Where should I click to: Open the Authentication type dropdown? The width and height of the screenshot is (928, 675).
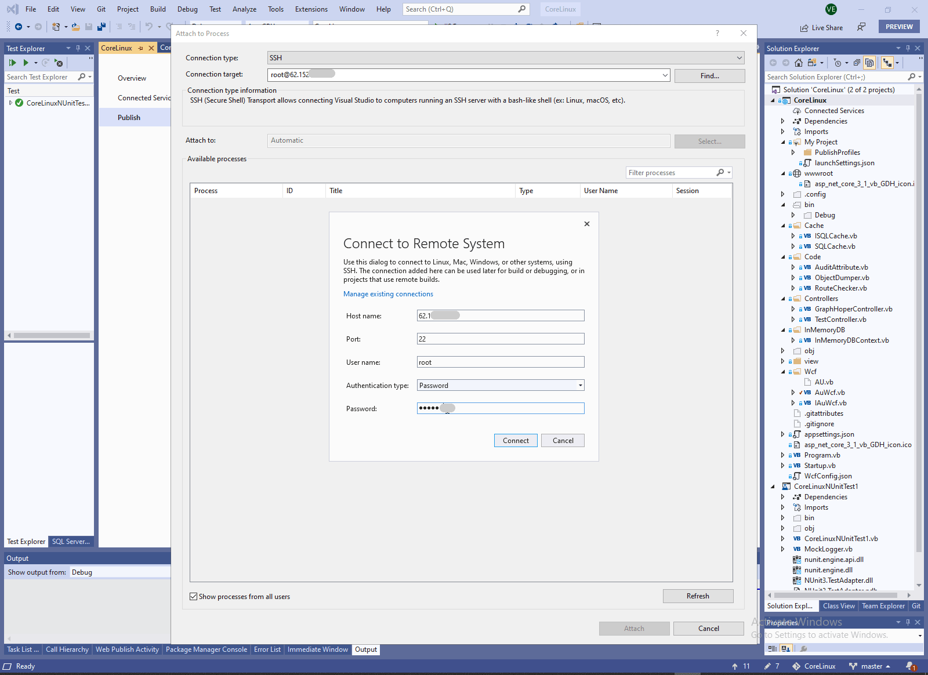pyautogui.click(x=580, y=385)
